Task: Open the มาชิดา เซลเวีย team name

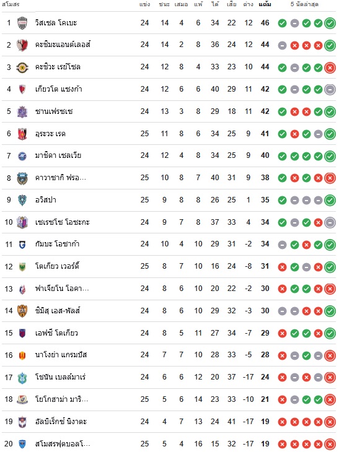Action: tap(58, 155)
